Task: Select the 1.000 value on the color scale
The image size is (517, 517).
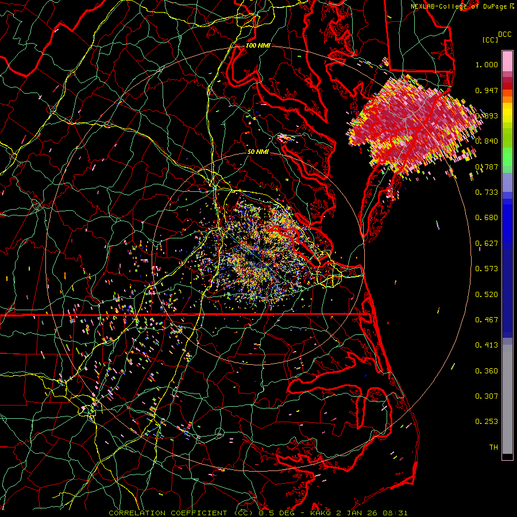Action: click(x=487, y=64)
